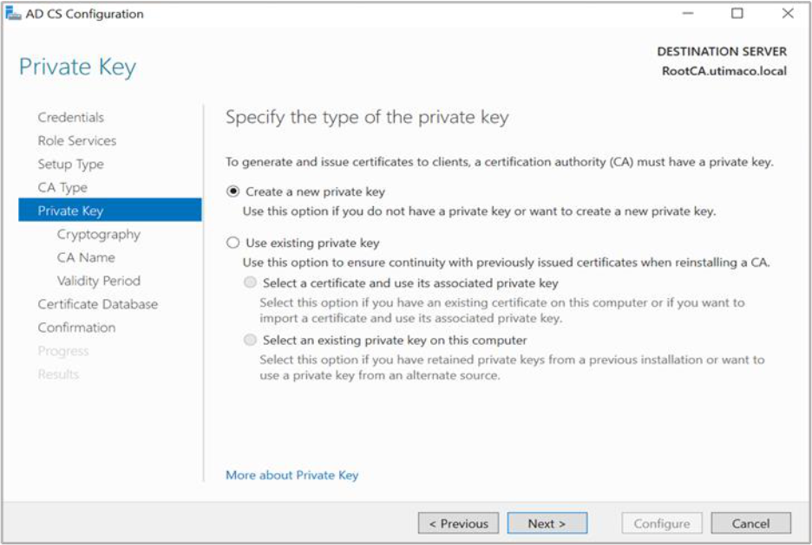This screenshot has height=545, width=812.
Task: Open More about Private Key link
Action: pos(291,475)
